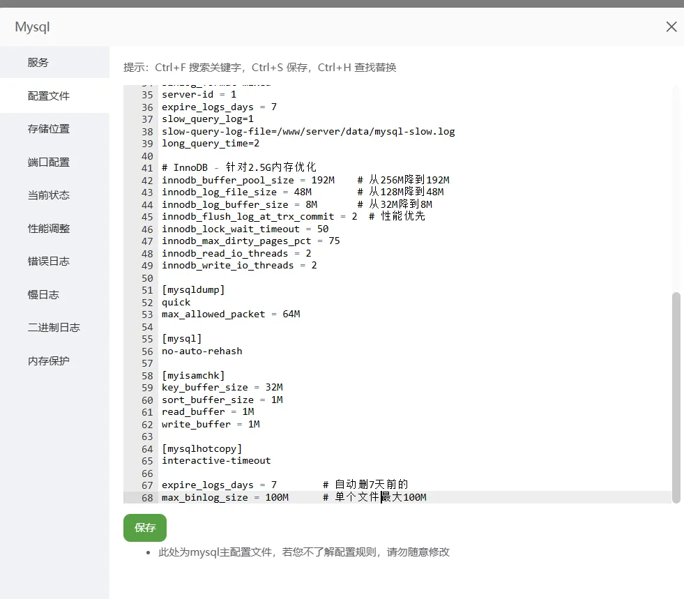
Task: Click the green 保存 button
Action: point(145,528)
